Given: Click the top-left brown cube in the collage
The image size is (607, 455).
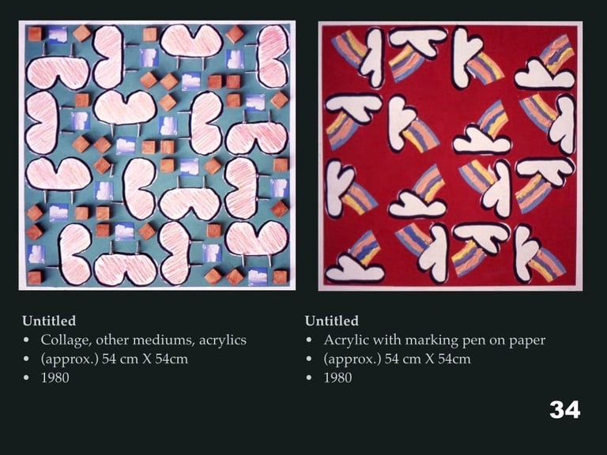Looking at the screenshot, I should click(x=35, y=33).
